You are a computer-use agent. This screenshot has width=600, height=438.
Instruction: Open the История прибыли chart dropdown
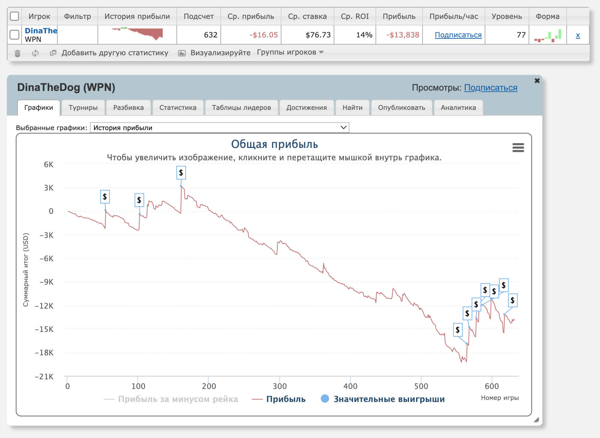219,128
